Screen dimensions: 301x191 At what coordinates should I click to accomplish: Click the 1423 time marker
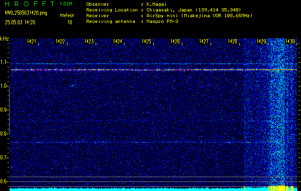(89, 41)
